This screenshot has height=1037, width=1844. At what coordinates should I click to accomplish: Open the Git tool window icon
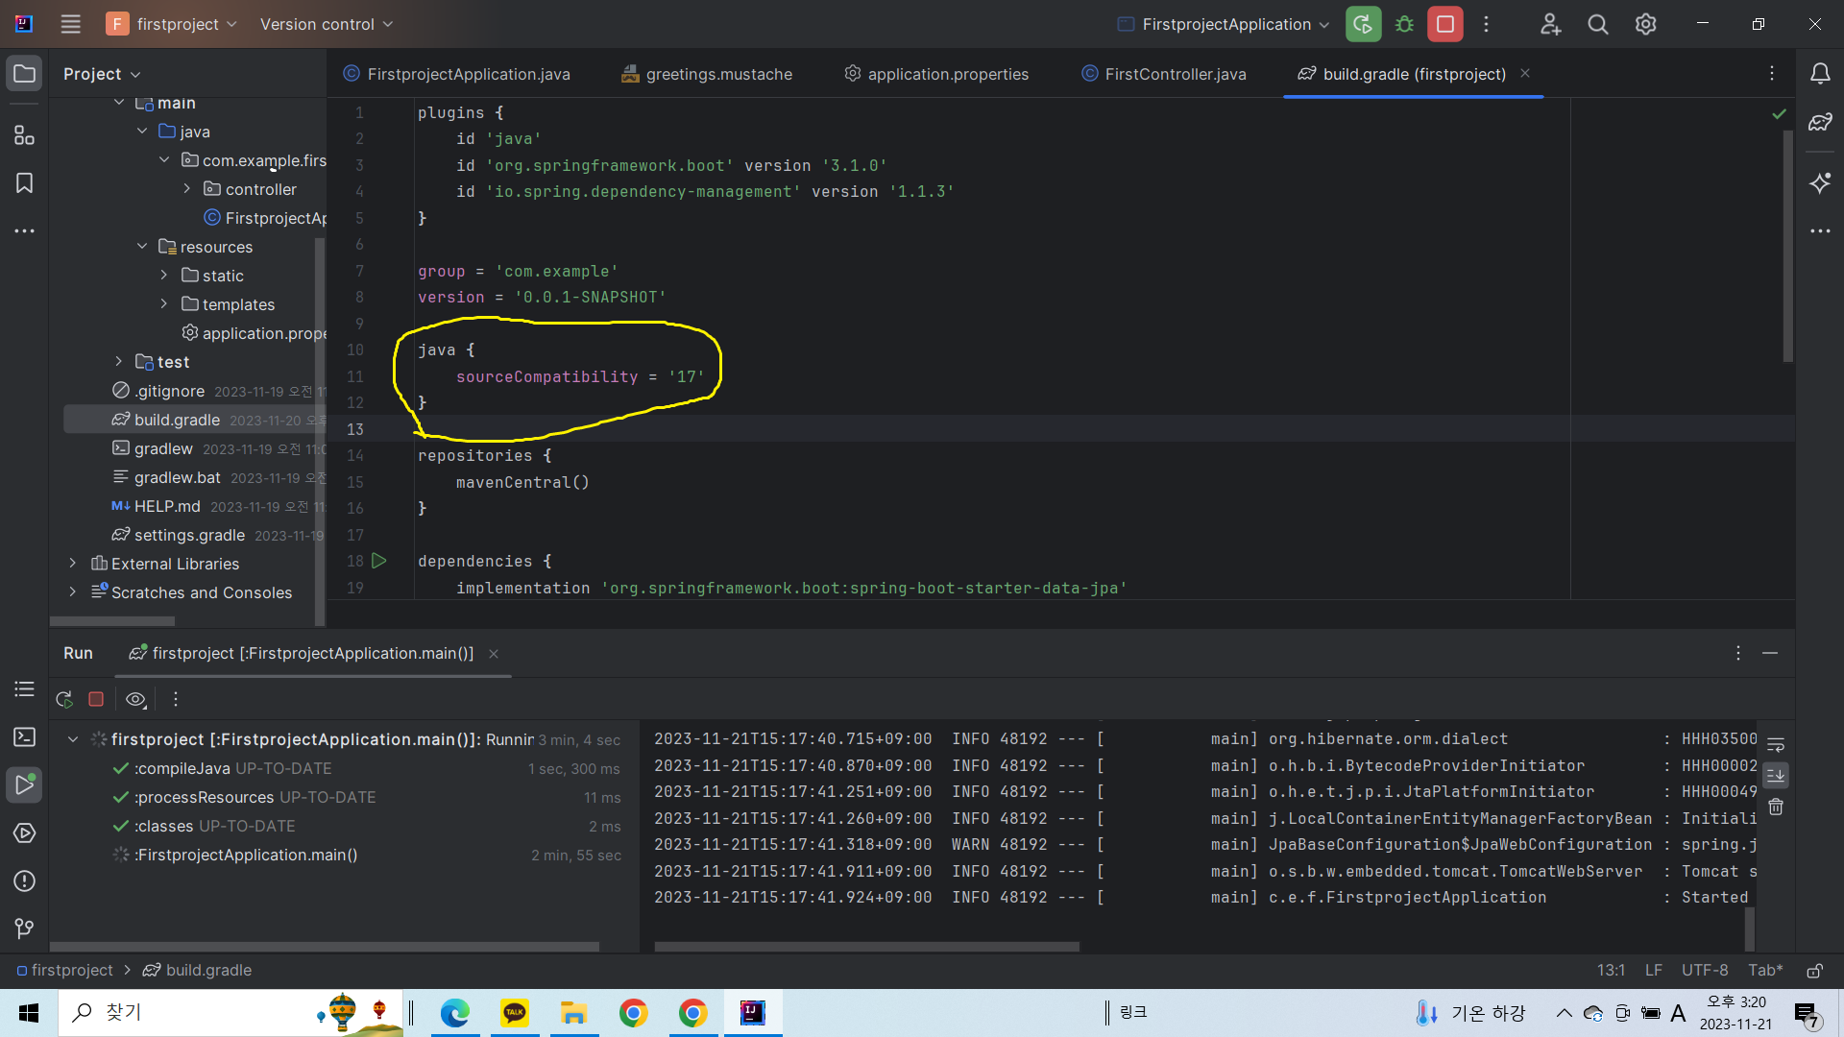tap(24, 928)
